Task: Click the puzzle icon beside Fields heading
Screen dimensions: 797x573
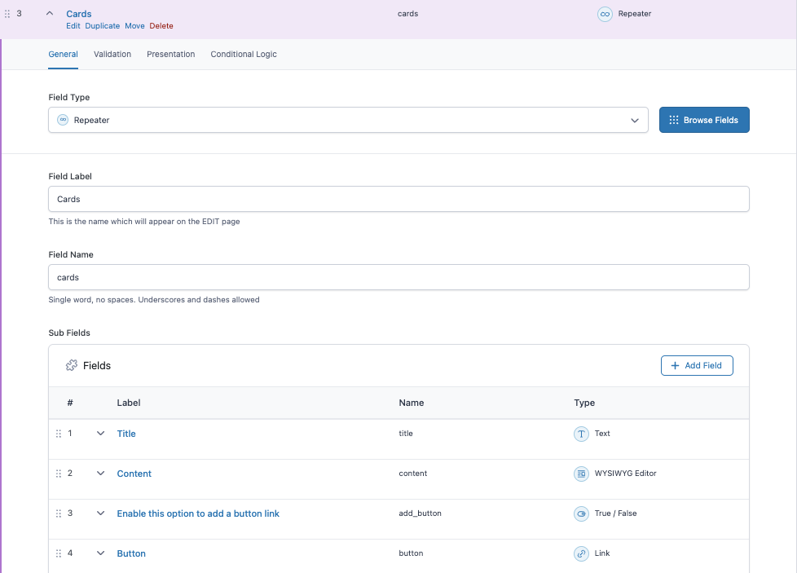Action: click(72, 366)
